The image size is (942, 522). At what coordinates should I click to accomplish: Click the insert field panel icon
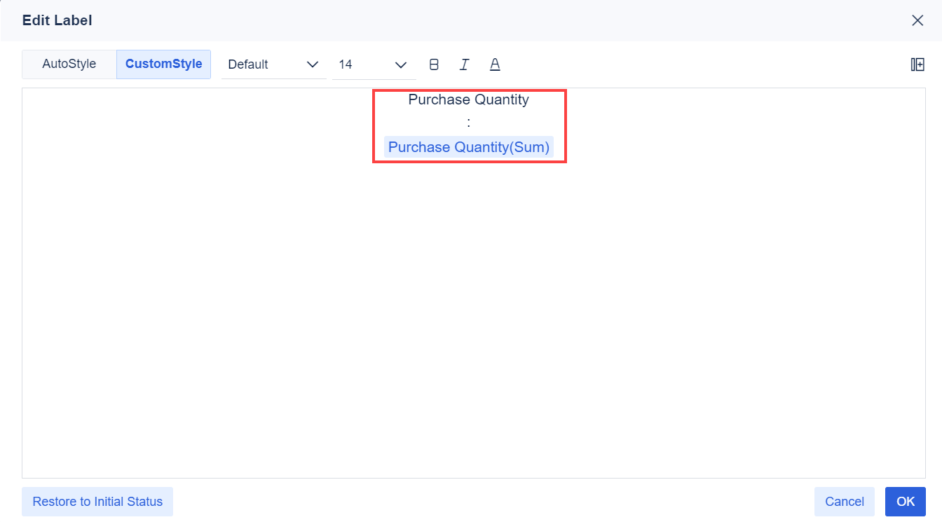point(917,64)
